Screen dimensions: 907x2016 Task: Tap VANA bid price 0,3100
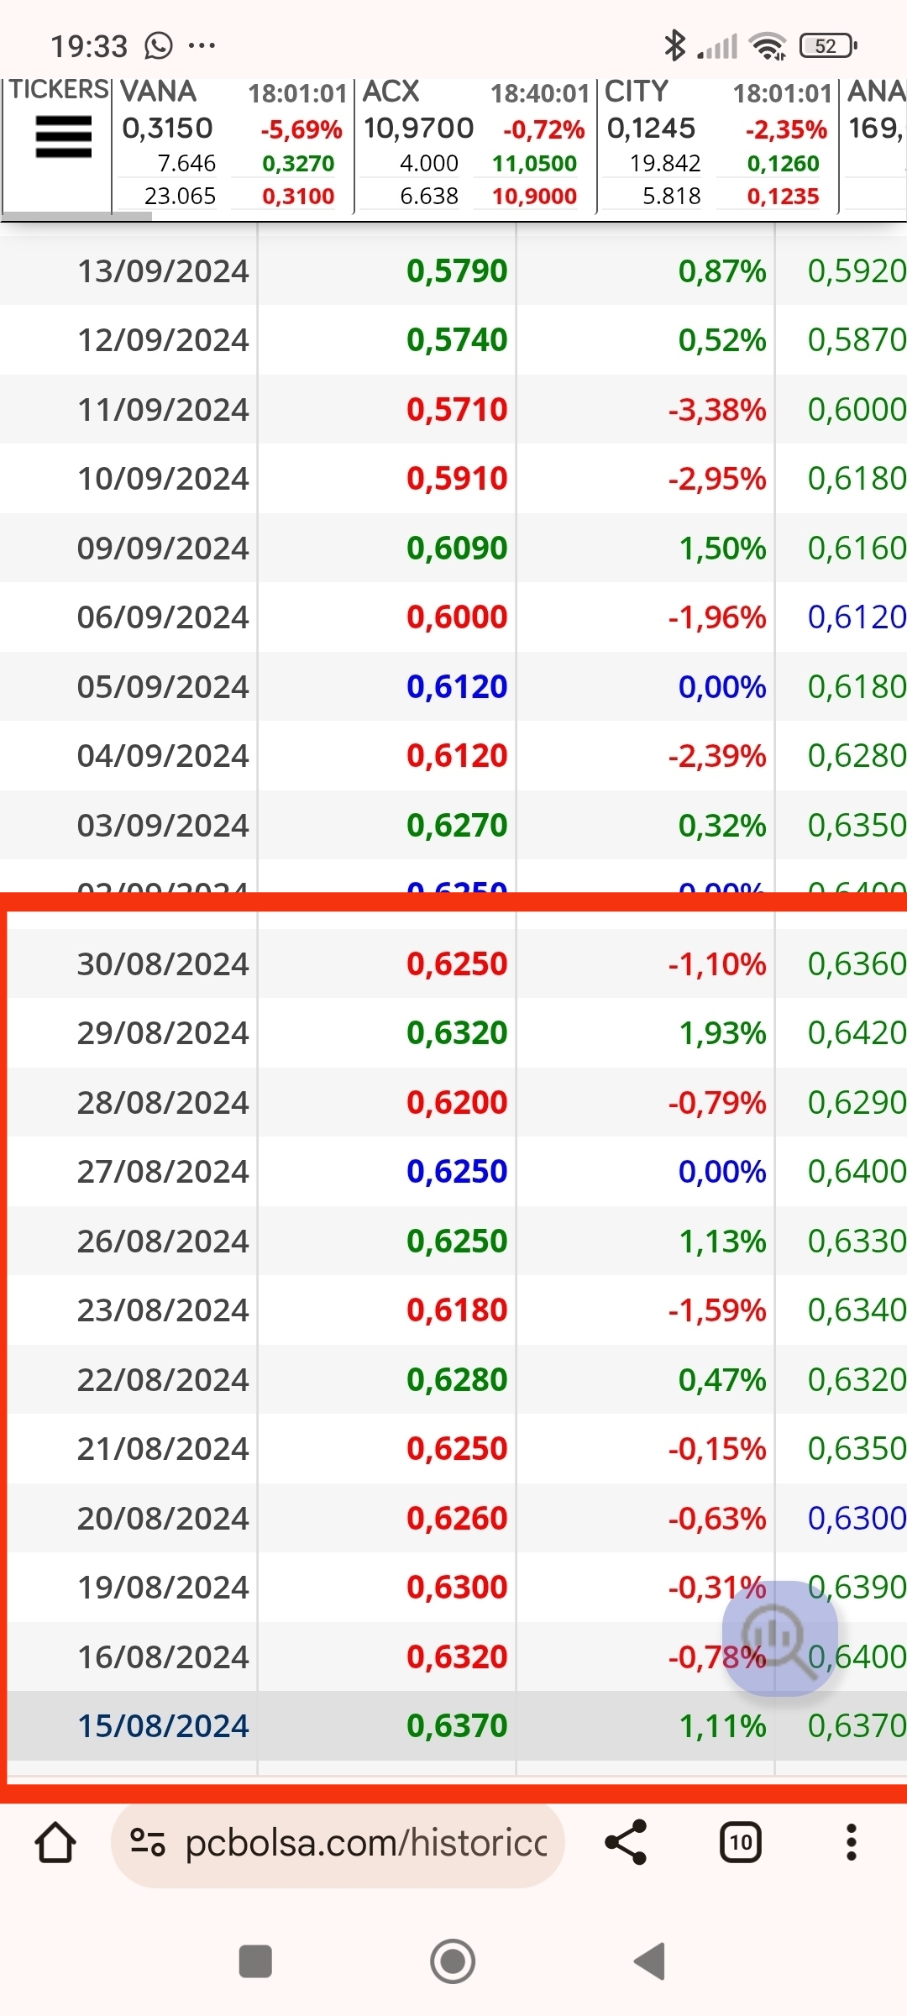[298, 196]
